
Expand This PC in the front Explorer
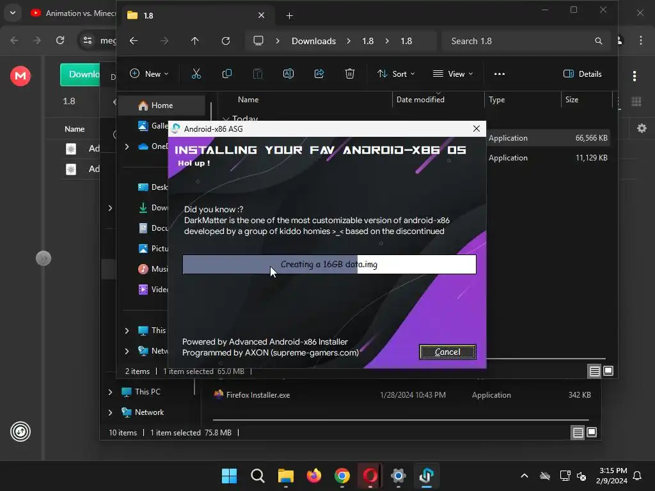[127, 331]
